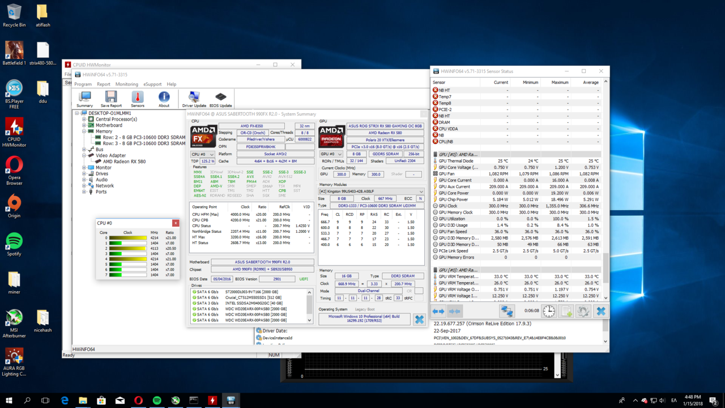This screenshot has width=725, height=408.
Task: Select DESKTOP-O1MLMM1 root tree item
Action: 110,113
